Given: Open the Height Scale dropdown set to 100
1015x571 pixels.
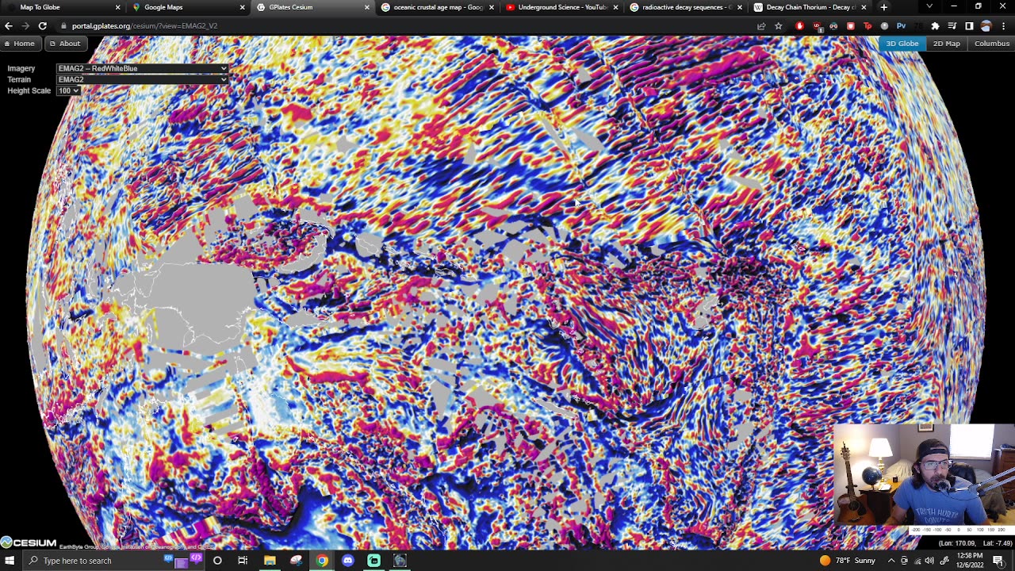Looking at the screenshot, I should pyautogui.click(x=68, y=91).
